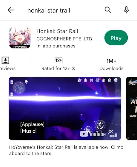Click the Rated for 12+ label
Image resolution: width=137 pixels, height=167 pixels.
point(56,69)
